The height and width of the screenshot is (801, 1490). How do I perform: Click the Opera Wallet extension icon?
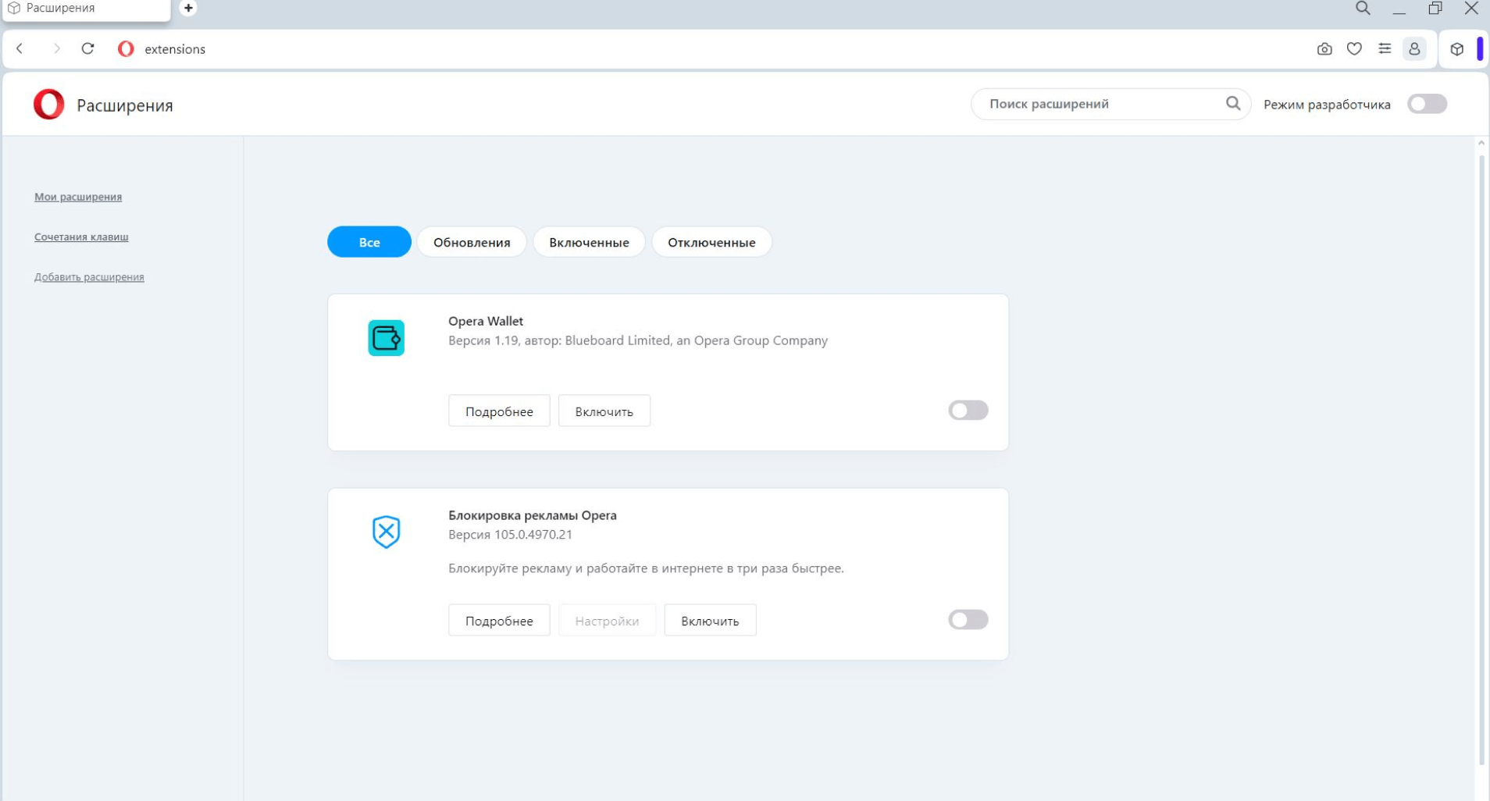pyautogui.click(x=386, y=338)
